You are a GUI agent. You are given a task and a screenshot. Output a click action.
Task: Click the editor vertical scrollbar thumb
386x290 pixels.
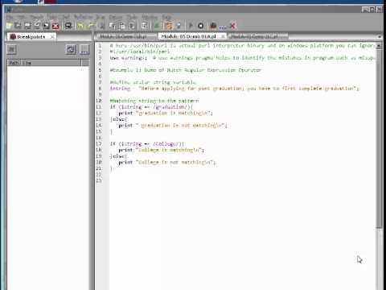pyautogui.click(x=379, y=139)
